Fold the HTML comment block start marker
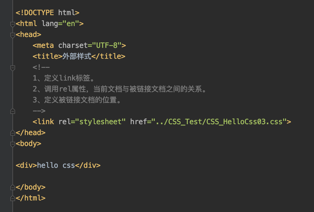This screenshot has height=212, width=314. click(x=13, y=68)
